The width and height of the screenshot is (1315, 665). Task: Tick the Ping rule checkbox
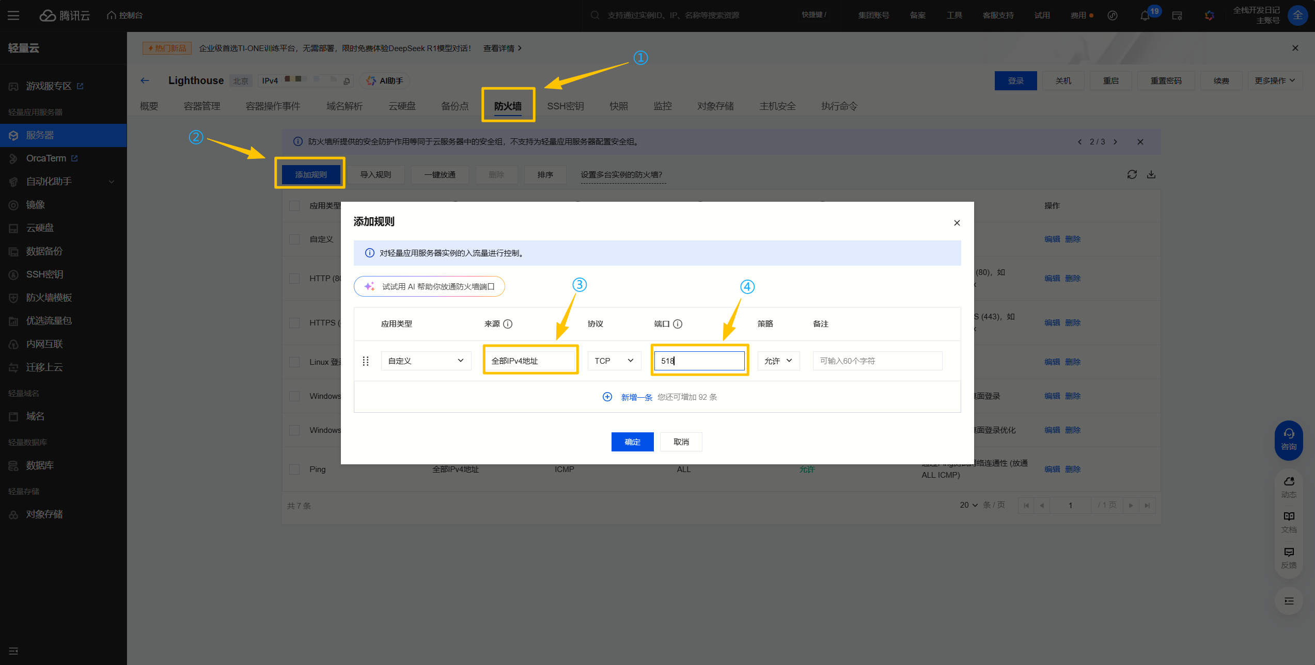pyautogui.click(x=294, y=469)
